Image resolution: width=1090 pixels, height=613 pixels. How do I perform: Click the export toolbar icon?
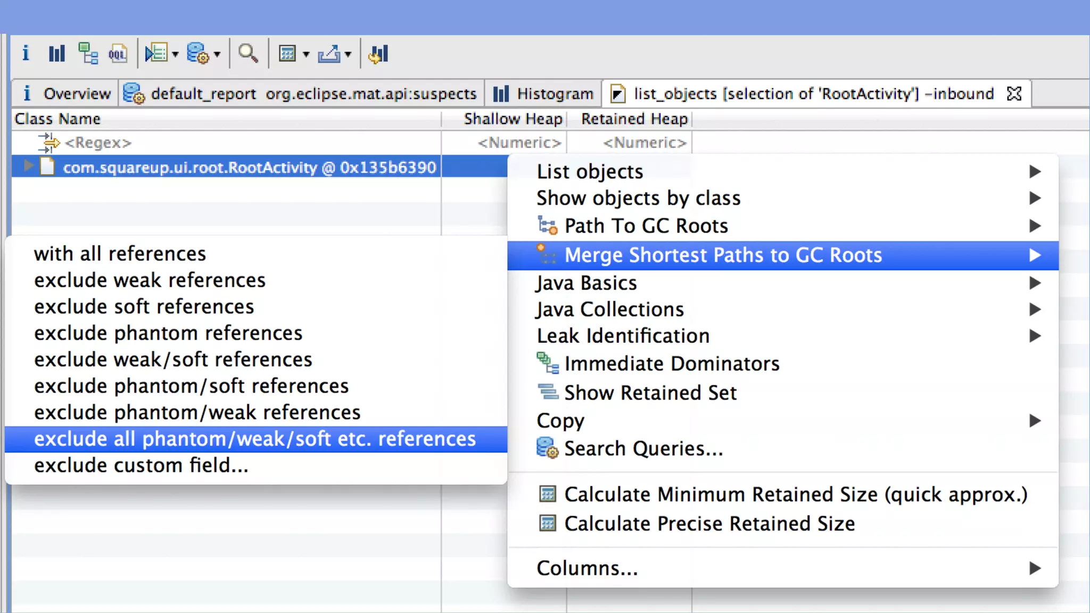329,54
